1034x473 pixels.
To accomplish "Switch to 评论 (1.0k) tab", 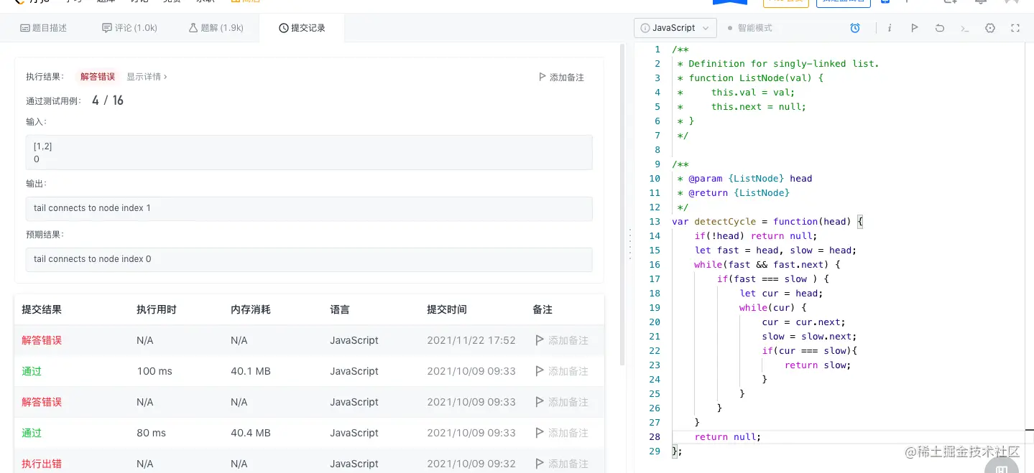I will click(x=130, y=28).
